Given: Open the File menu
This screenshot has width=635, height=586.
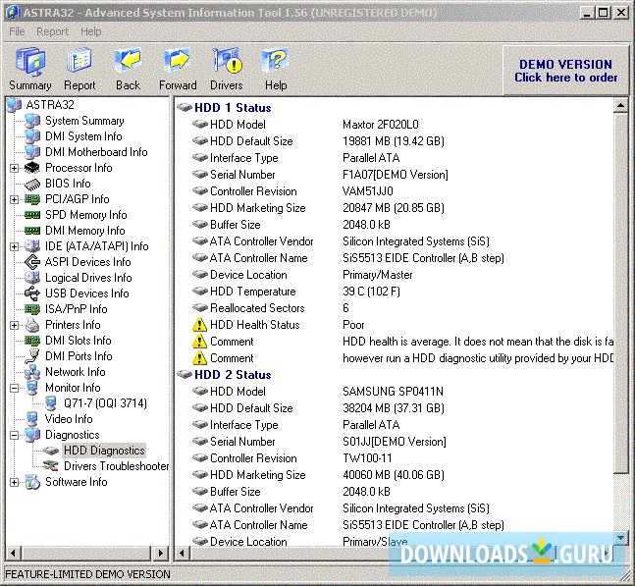Looking at the screenshot, I should (x=17, y=31).
